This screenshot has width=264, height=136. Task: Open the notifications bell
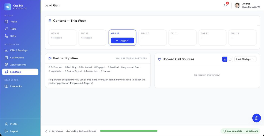[225, 5]
